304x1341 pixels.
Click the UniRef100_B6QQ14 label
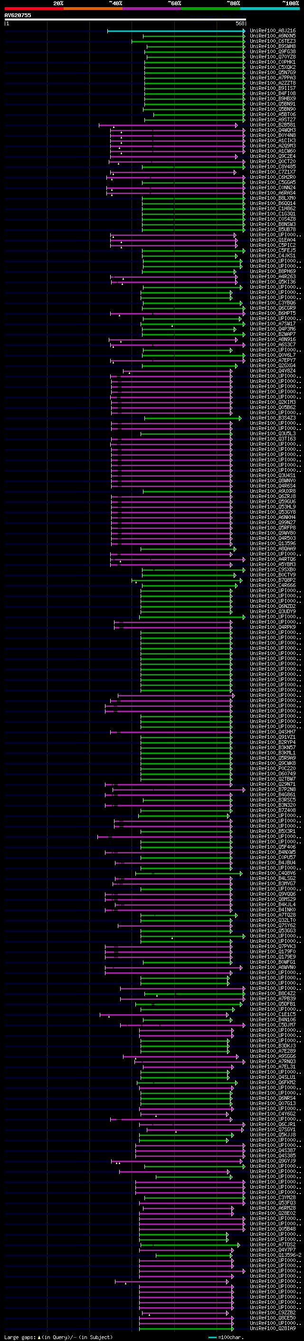273,204
